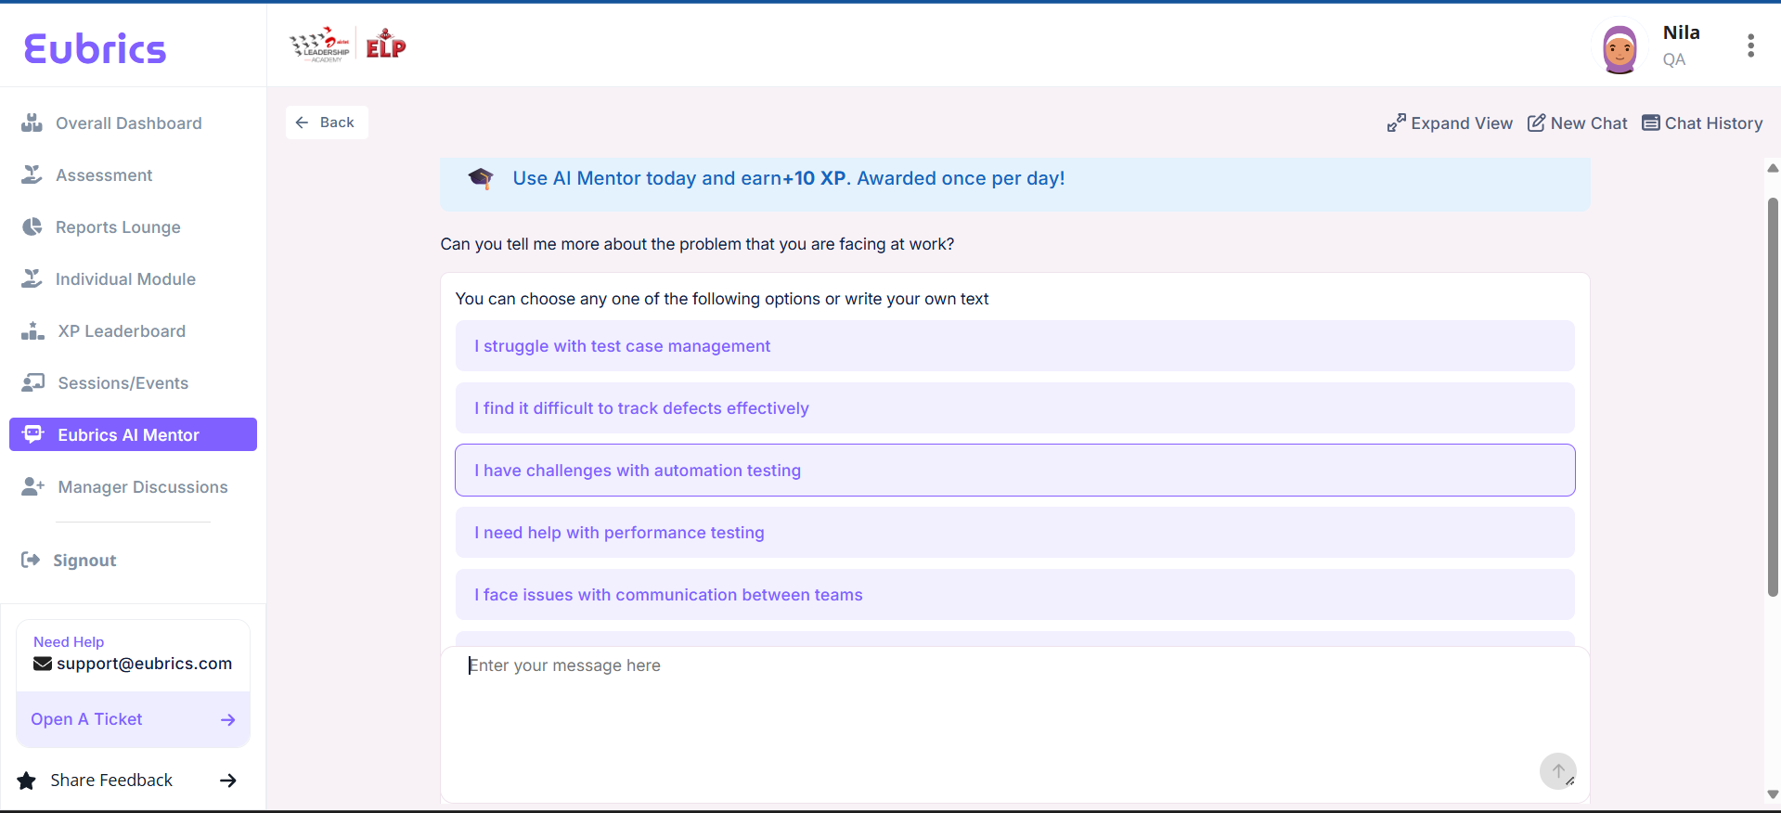Click the Leadership Academy logo

319,45
